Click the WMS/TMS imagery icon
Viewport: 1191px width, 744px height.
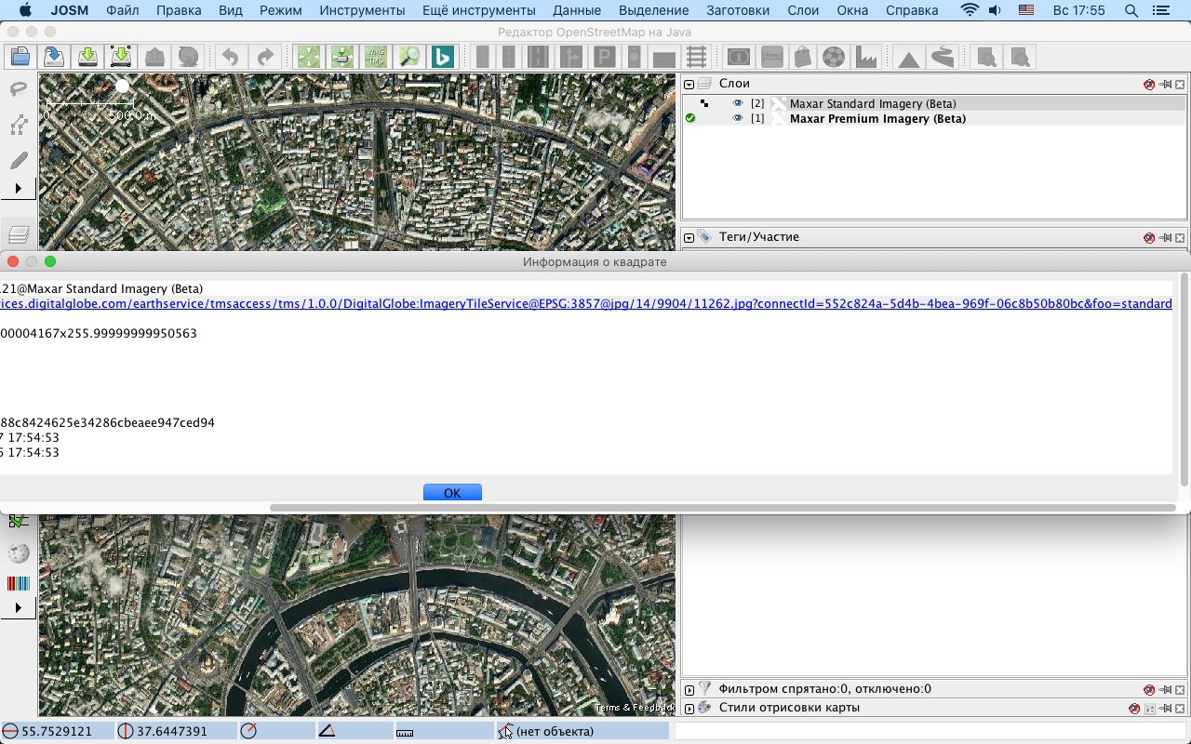point(375,57)
